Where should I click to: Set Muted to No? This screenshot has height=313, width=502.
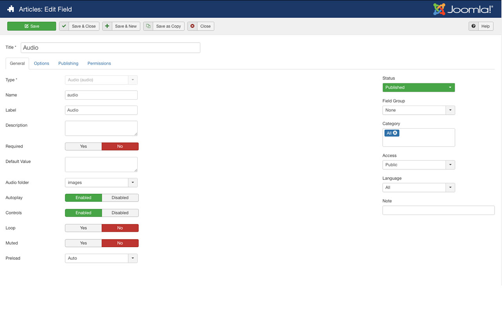(120, 243)
